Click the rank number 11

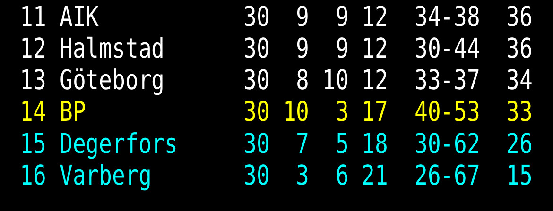click(x=33, y=17)
